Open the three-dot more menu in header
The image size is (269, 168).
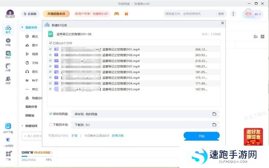(x=233, y=14)
